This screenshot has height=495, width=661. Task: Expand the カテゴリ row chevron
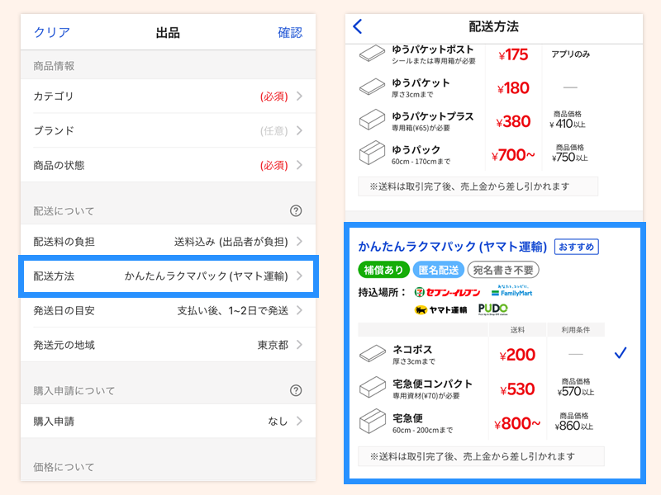[x=299, y=96]
